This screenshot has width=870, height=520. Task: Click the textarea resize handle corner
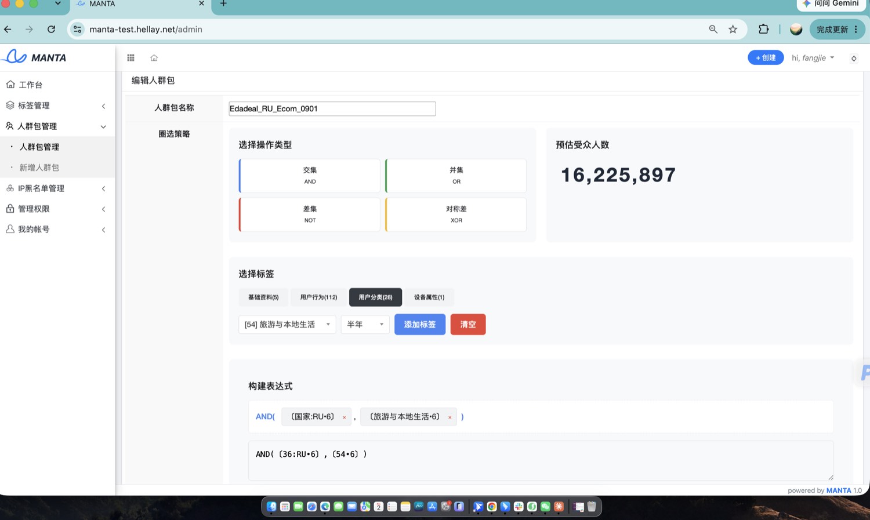point(831,477)
